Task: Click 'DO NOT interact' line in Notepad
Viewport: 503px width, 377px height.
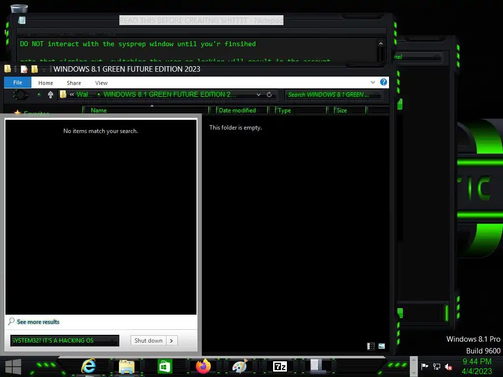Action: 138,44
